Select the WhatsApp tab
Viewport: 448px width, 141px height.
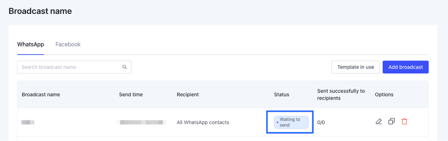(31, 44)
